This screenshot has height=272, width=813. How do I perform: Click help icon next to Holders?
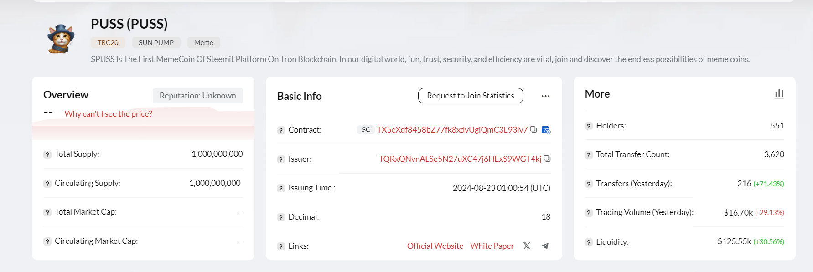(589, 126)
